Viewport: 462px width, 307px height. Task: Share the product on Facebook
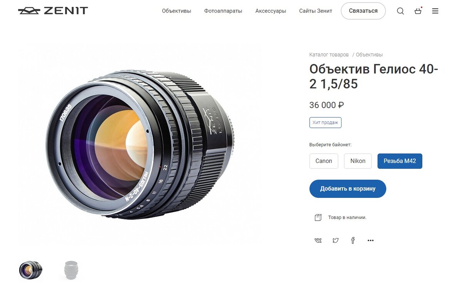pyautogui.click(x=353, y=240)
